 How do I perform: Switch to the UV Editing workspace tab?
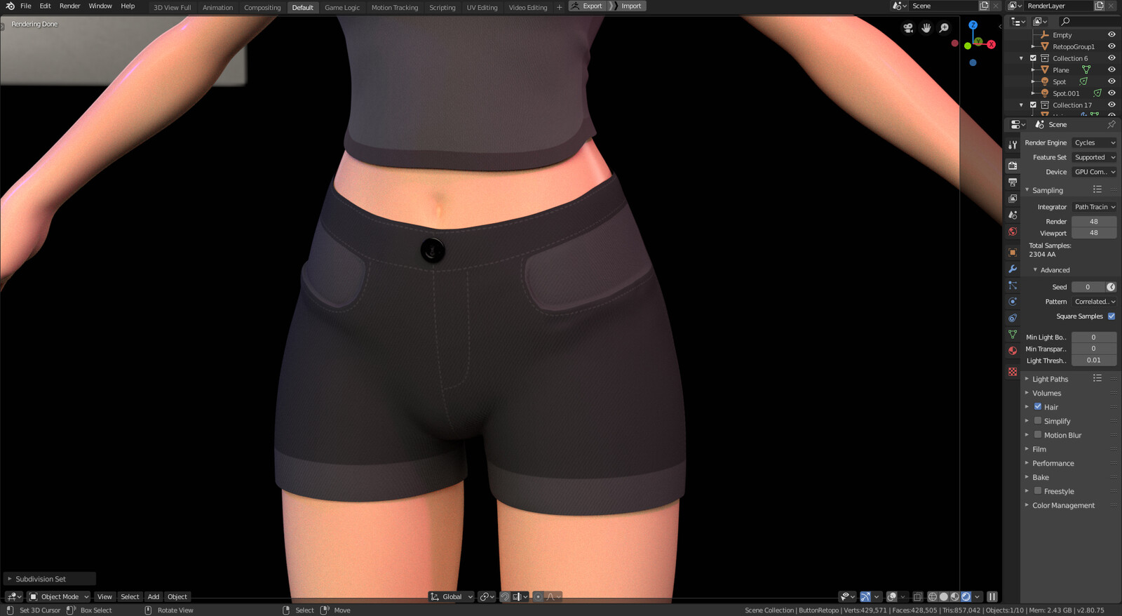pyautogui.click(x=482, y=7)
